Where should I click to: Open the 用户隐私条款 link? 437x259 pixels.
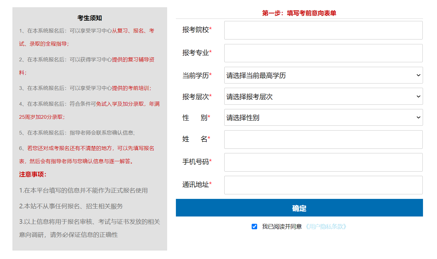click(326, 227)
